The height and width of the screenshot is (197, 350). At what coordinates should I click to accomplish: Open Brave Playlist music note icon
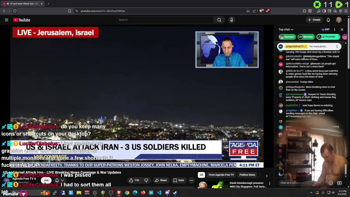[319, 11]
